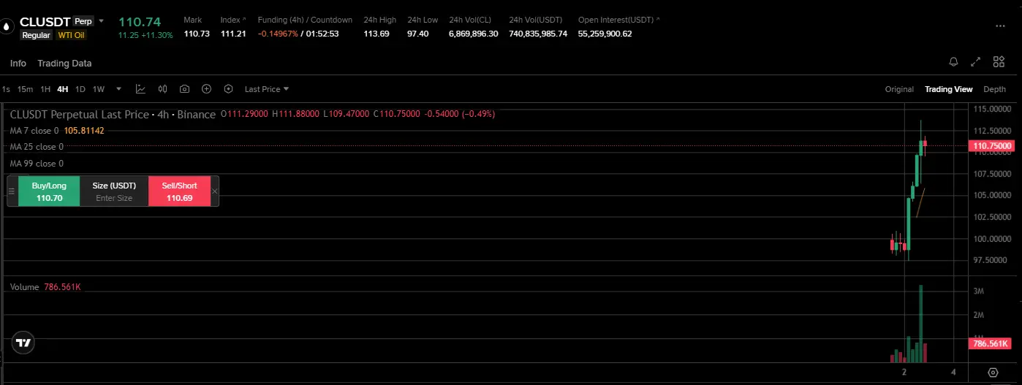Expand the CLUSDT Perp symbol selector
Screen dimensions: 1022x385
click(x=101, y=21)
